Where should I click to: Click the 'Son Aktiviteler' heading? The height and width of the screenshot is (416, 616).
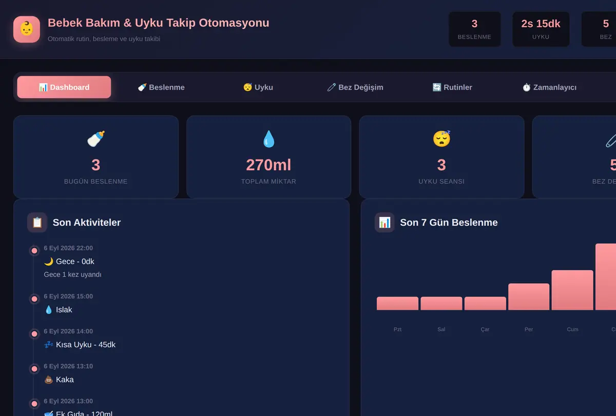pos(87,223)
